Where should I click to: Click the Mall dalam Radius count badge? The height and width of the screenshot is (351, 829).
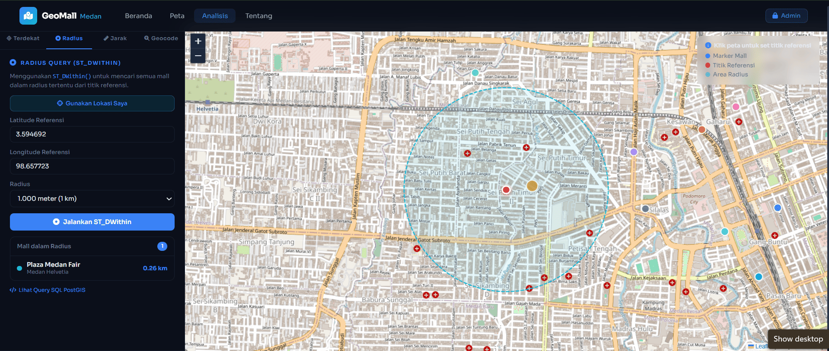162,246
